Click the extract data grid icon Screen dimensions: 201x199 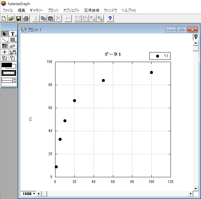196,37
